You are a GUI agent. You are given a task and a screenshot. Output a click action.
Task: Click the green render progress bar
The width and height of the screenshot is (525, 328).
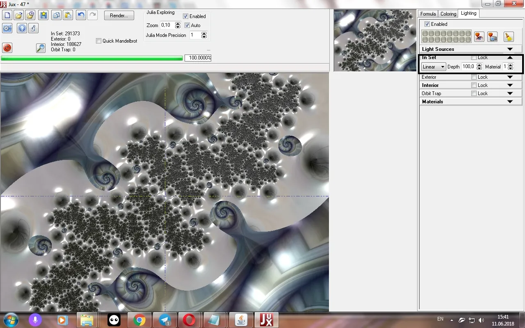tap(92, 58)
